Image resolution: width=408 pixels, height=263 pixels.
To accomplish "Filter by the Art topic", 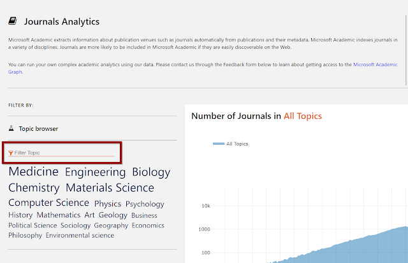I will coord(89,215).
